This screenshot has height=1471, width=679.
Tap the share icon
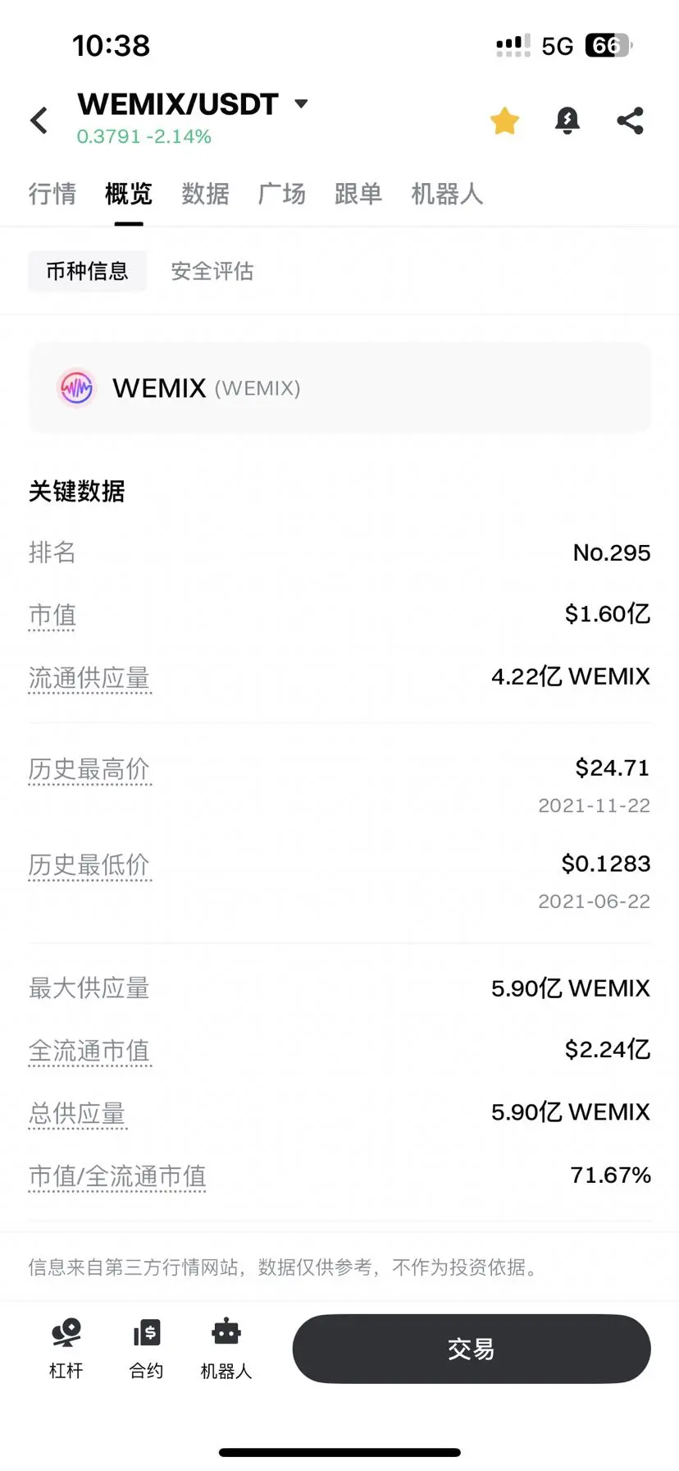(631, 121)
